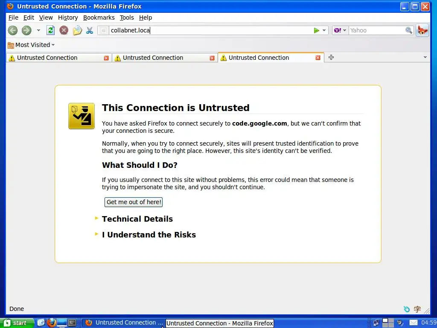
Task: Open the address bar history dropdown
Action: point(324,30)
